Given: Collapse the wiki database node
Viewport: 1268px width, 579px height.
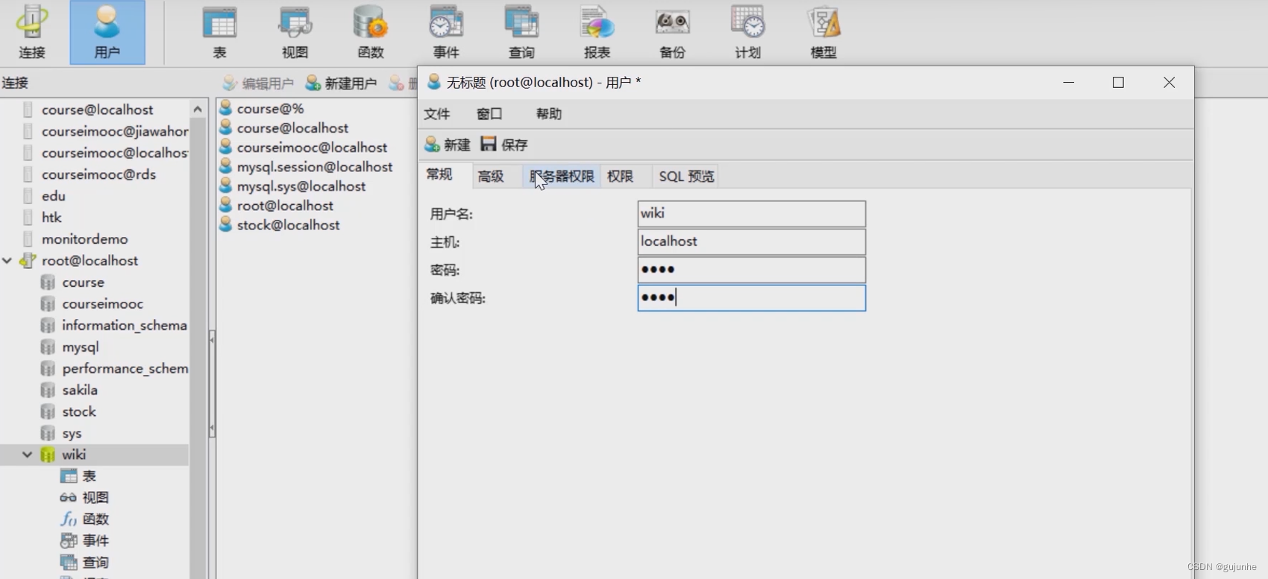Looking at the screenshot, I should (x=28, y=455).
